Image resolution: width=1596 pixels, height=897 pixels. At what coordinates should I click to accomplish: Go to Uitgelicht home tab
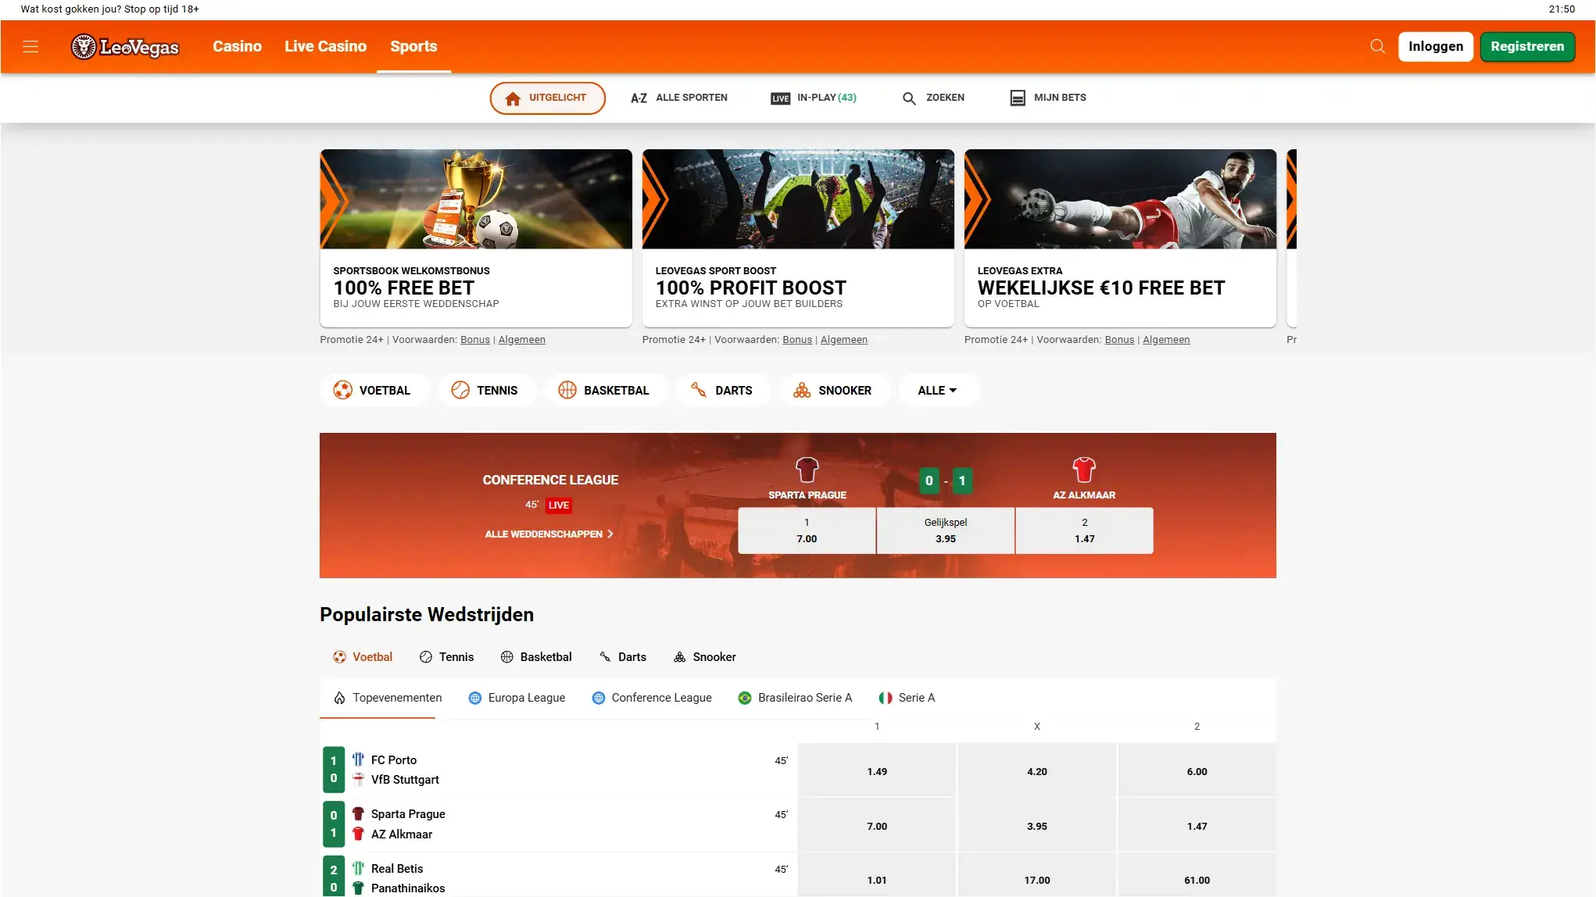[x=547, y=98]
